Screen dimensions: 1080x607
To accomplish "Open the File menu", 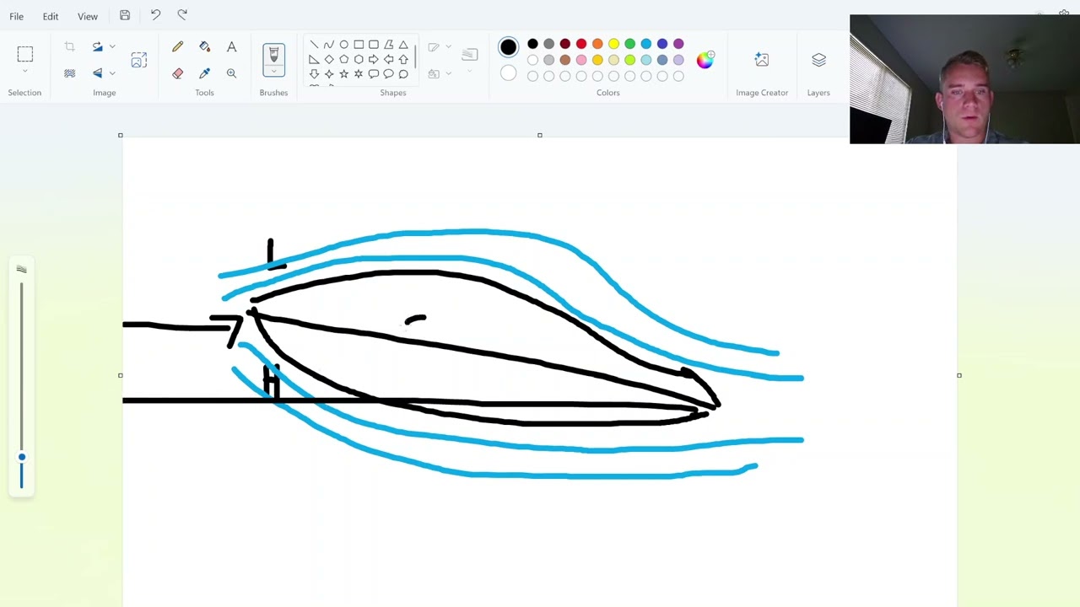I will [x=16, y=16].
